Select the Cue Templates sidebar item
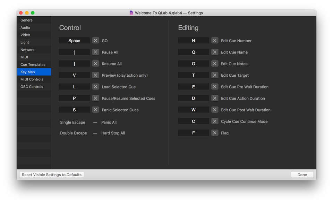 (x=33, y=65)
